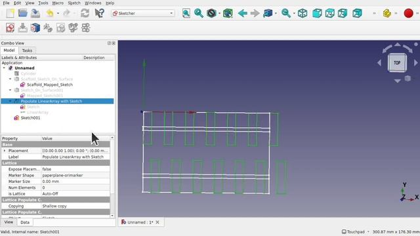Navigate back to previous view

tap(242, 13)
